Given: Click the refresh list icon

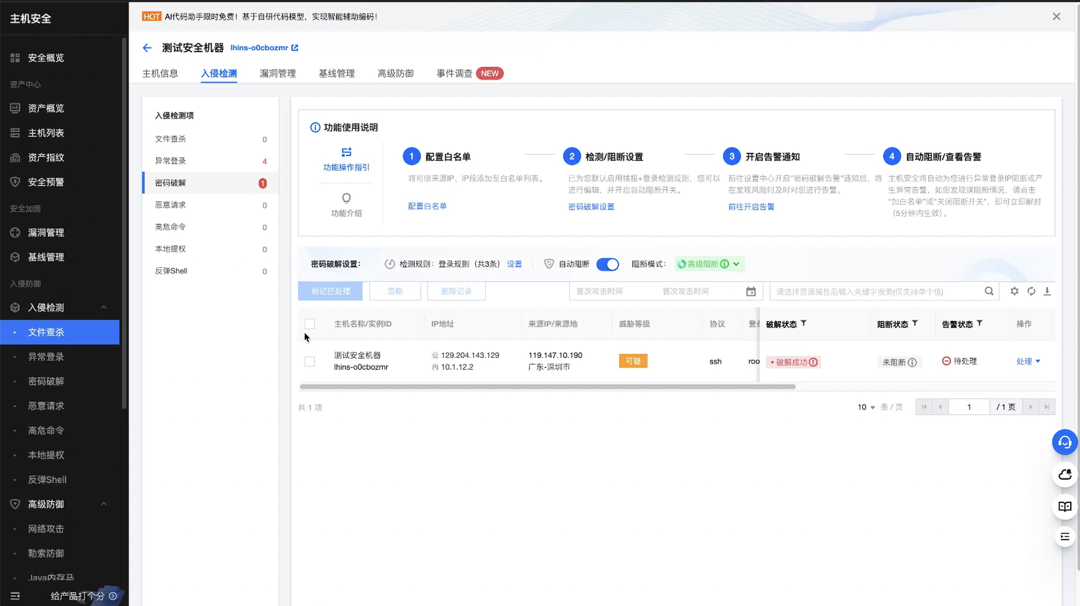Looking at the screenshot, I should [x=1031, y=291].
